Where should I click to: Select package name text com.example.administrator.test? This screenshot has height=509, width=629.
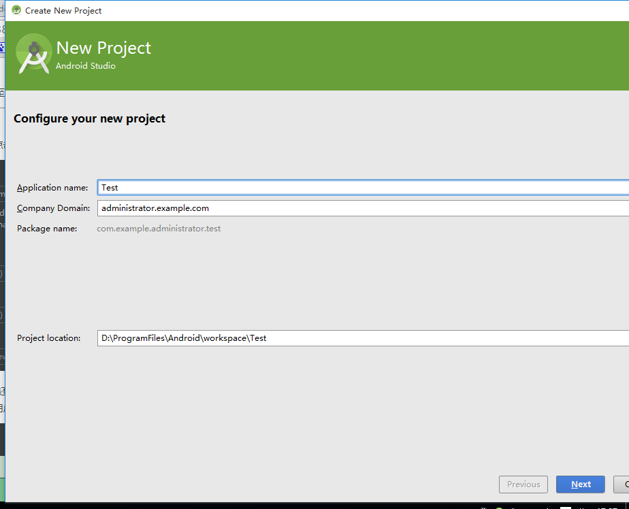(159, 229)
